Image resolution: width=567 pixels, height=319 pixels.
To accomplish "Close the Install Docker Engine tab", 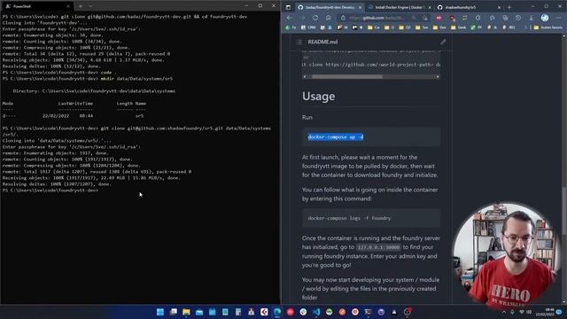I will (x=430, y=7).
